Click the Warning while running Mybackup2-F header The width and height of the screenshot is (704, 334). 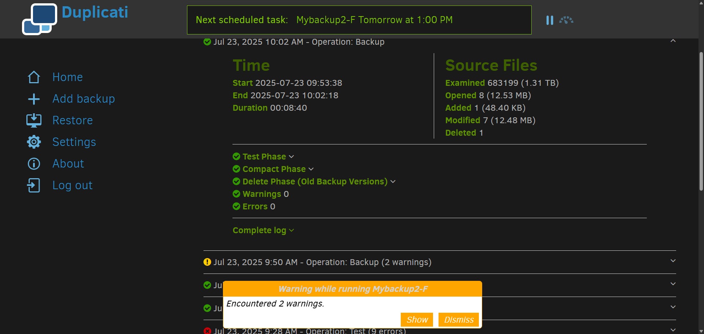tap(352, 289)
